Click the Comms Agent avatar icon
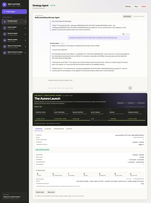 click(x=5, y=28)
